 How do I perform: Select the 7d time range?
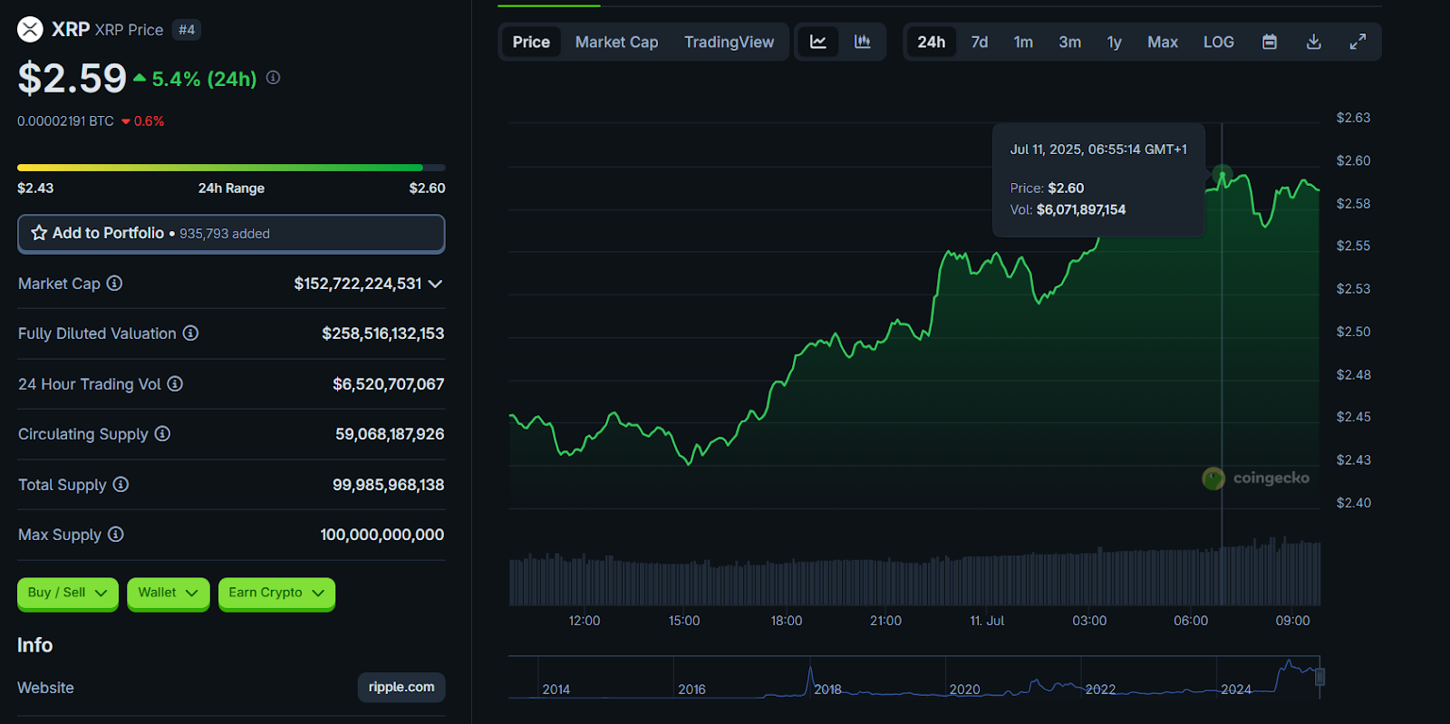[980, 42]
